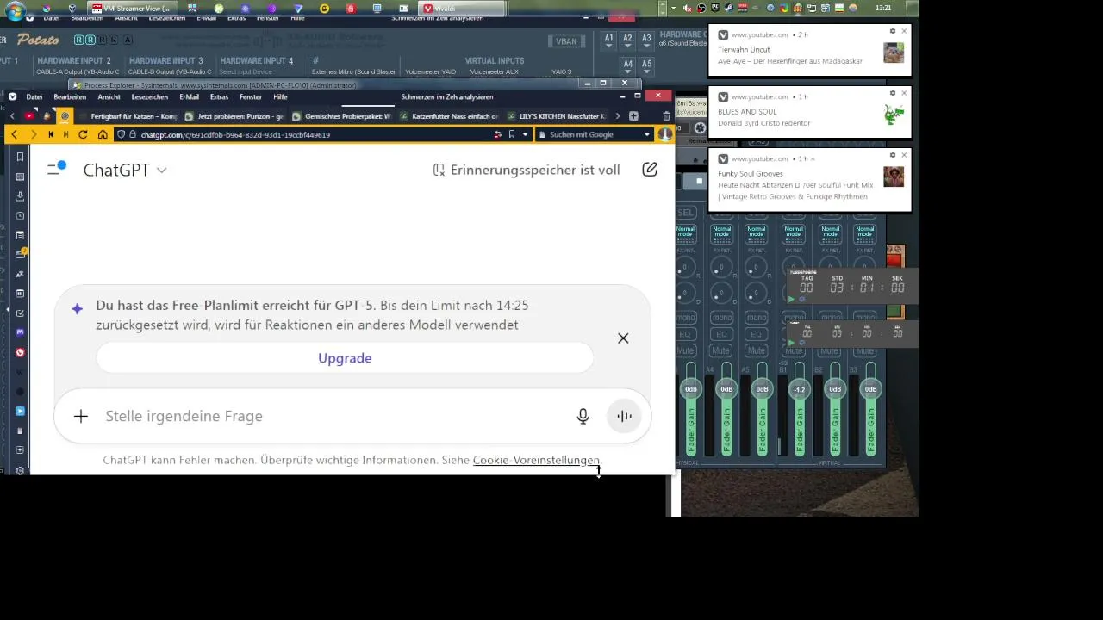The height and width of the screenshot is (620, 1103).
Task: Click the pinned YouTube tab icon
Action: (29, 115)
